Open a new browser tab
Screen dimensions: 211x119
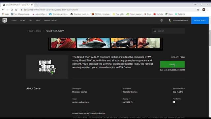[37, 5]
